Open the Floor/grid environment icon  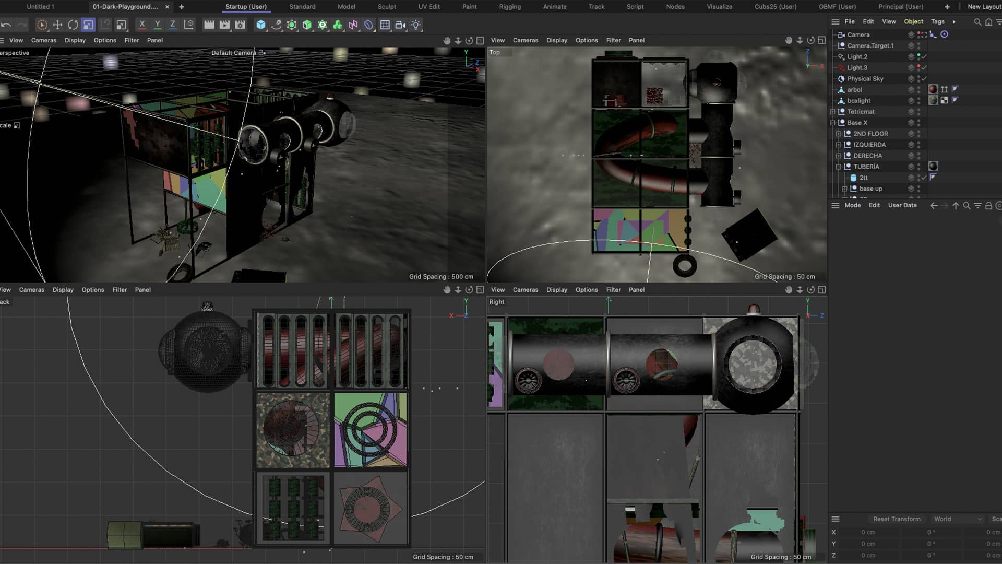tap(385, 25)
